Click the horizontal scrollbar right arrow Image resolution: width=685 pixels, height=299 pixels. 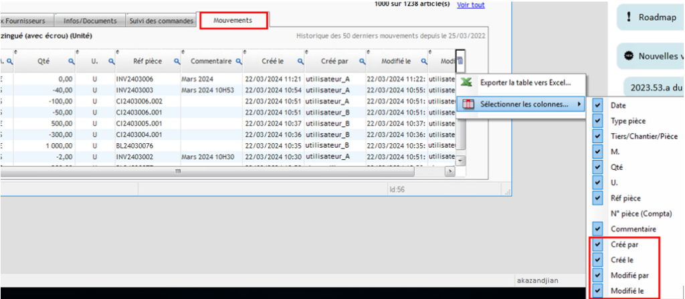tap(450, 172)
